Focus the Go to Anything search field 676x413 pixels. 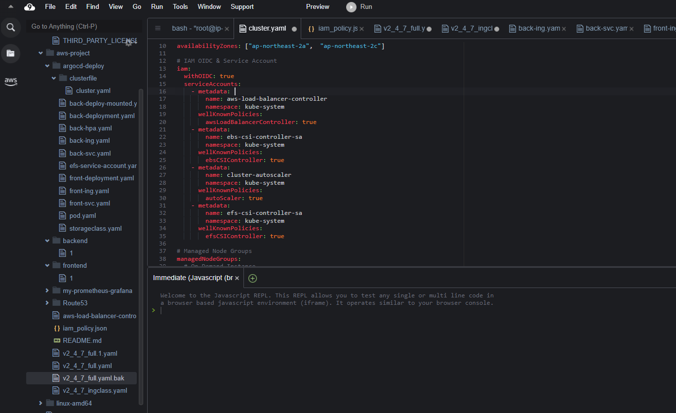(85, 26)
